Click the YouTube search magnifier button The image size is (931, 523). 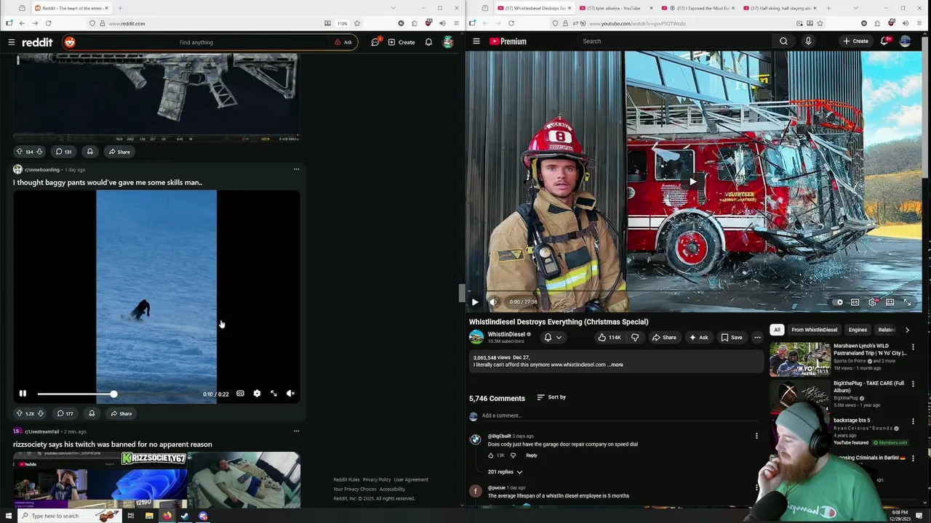coord(783,41)
